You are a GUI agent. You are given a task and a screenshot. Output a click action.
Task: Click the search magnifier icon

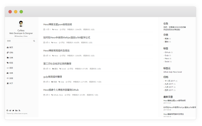pyautogui.click(x=34, y=41)
